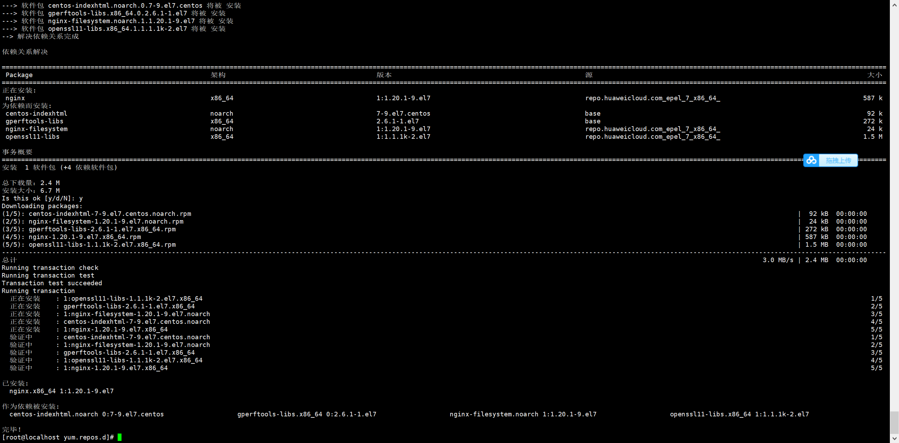Screen dimensions: 899x443
Task: Click the 'Transaction test succeeded' line
Action: pyautogui.click(x=52, y=283)
